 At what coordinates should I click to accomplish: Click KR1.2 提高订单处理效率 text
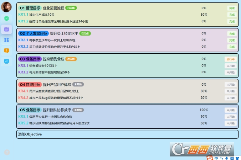59,21
